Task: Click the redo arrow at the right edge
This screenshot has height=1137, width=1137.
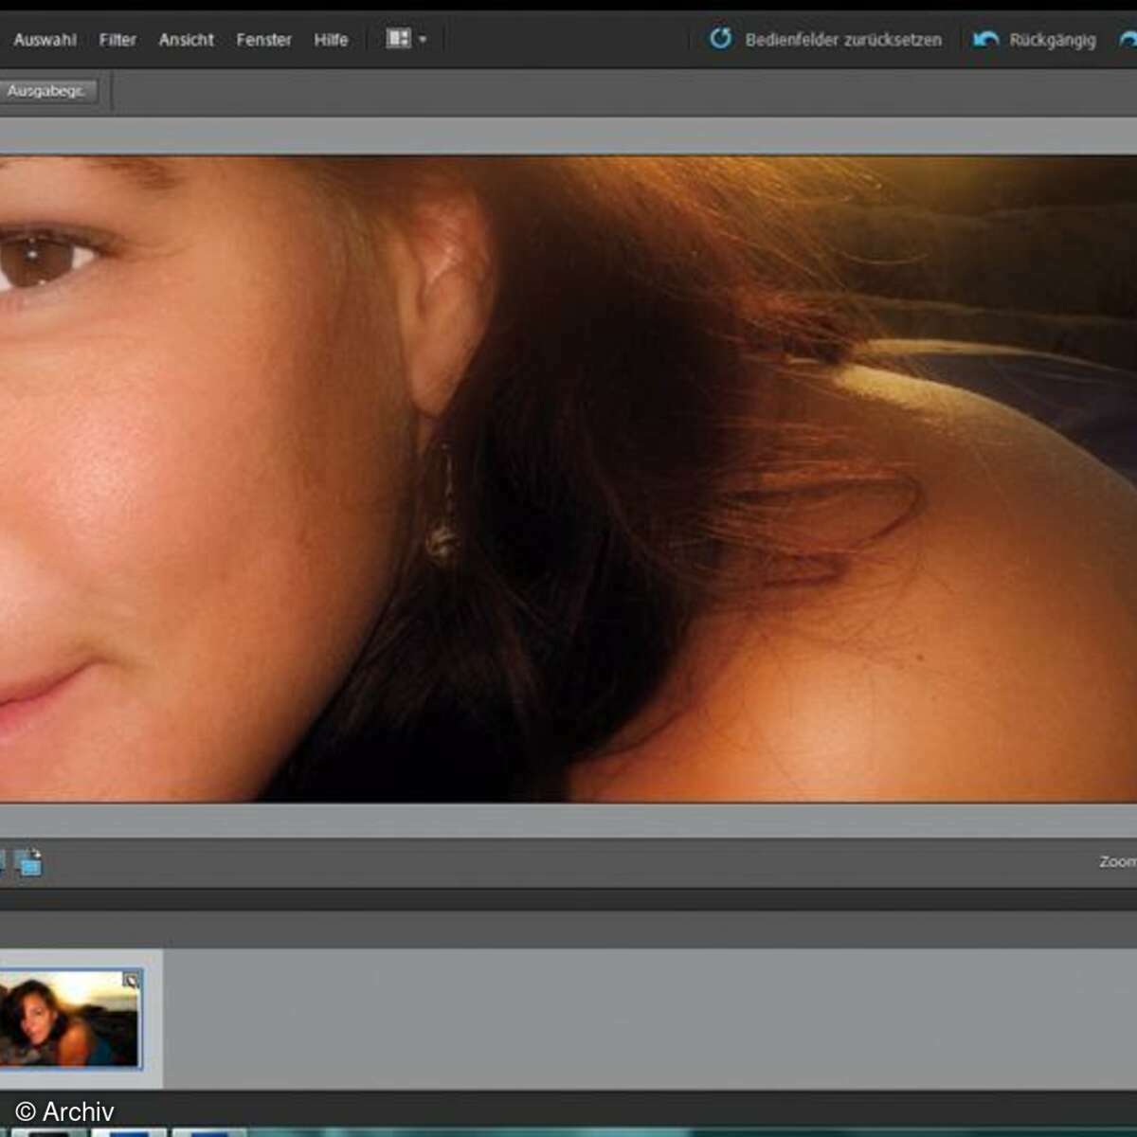Action: [1128, 40]
